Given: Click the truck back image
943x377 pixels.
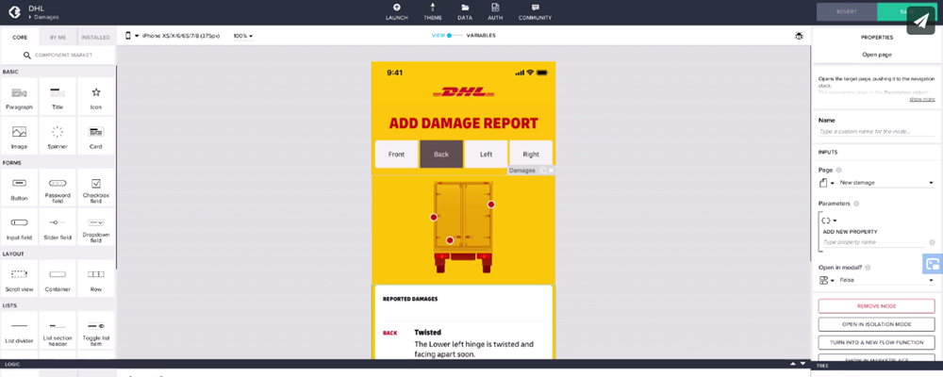Looking at the screenshot, I should click(x=463, y=227).
